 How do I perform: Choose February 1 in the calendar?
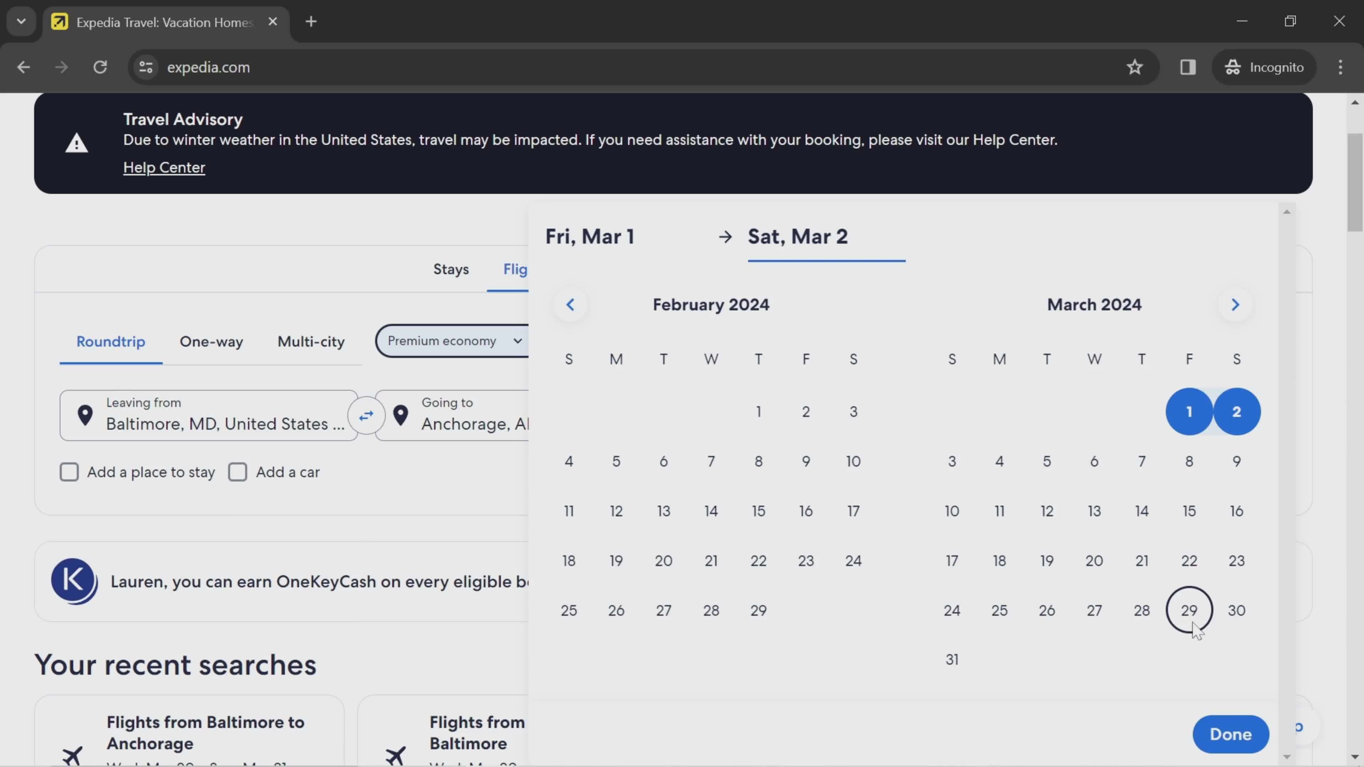click(758, 411)
